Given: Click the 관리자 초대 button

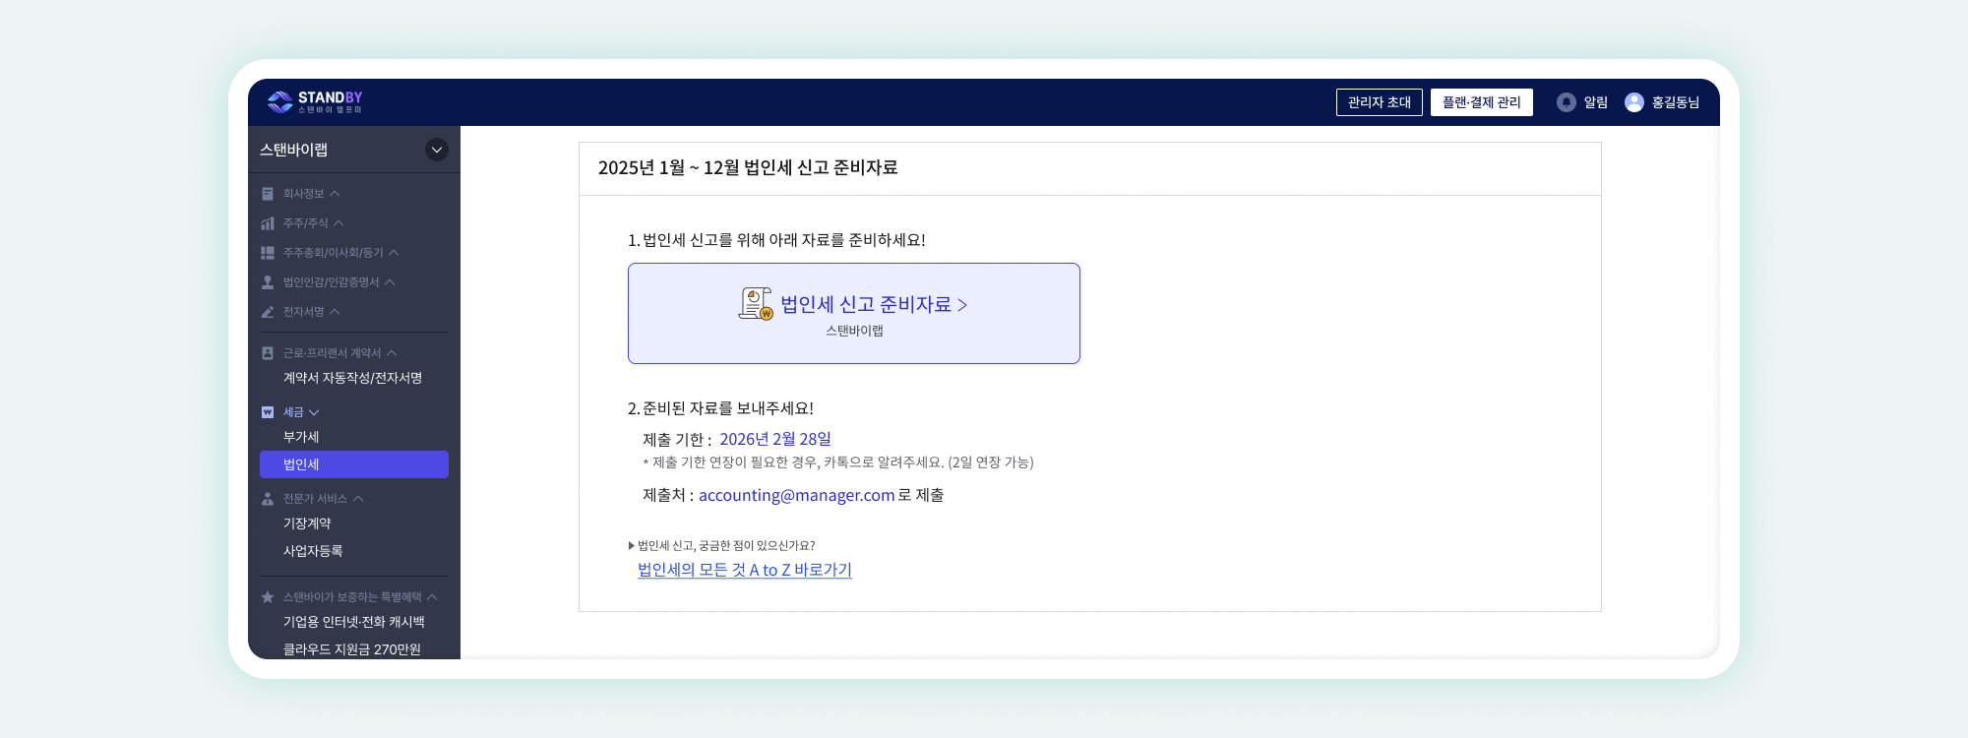Looking at the screenshot, I should click(1380, 102).
